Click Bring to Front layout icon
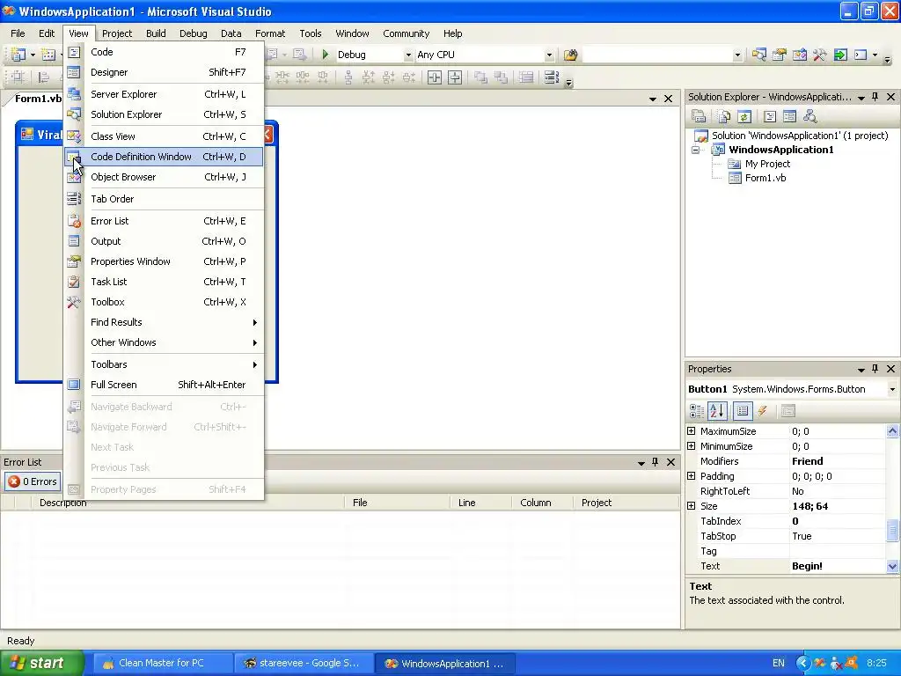 tap(480, 77)
